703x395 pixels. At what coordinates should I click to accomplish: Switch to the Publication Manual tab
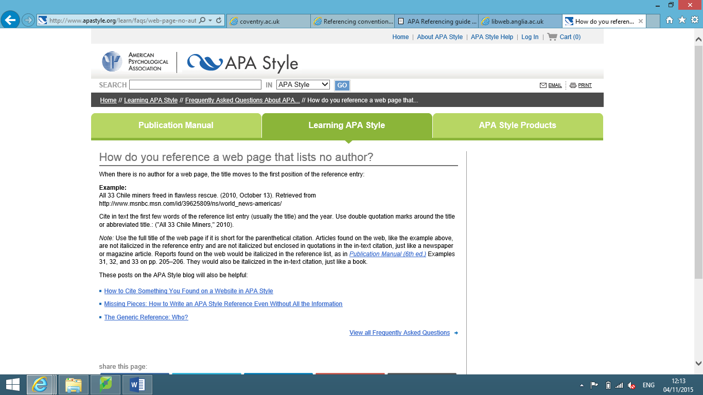[x=176, y=125]
